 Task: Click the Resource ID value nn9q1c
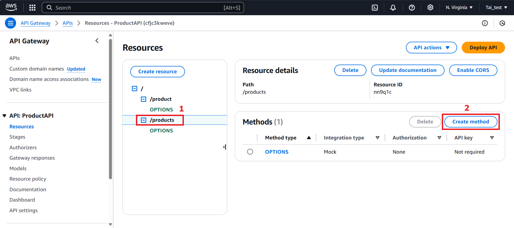[382, 92]
